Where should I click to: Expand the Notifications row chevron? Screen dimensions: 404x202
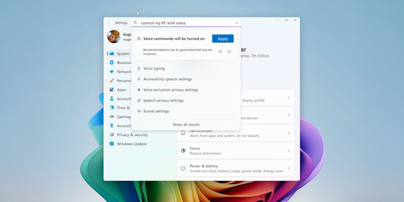(289, 133)
